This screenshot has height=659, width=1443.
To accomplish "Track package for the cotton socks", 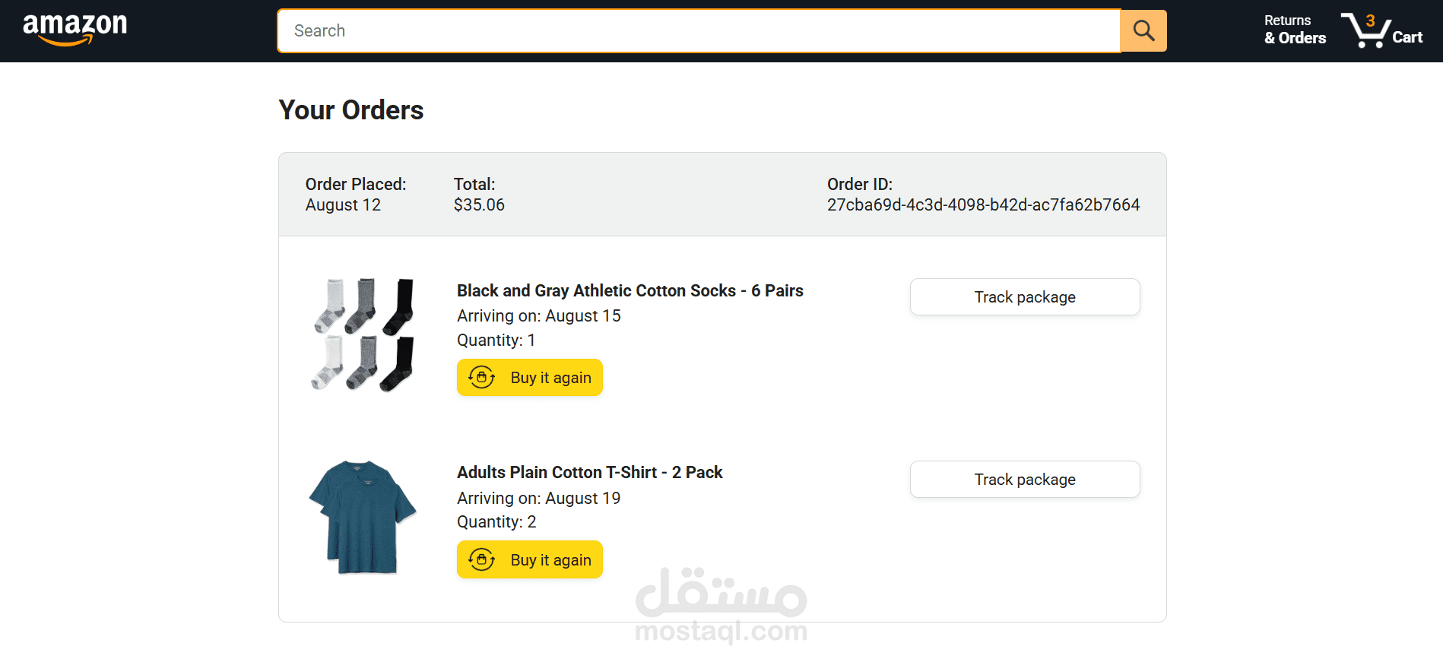I will (x=1024, y=297).
